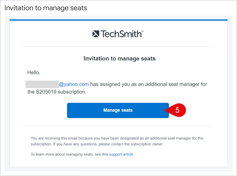Open the support article link
The width and height of the screenshot is (237, 176).
pyautogui.click(x=121, y=154)
